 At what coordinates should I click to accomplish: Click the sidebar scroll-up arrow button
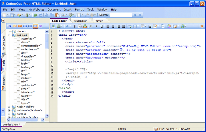pos(3,110)
